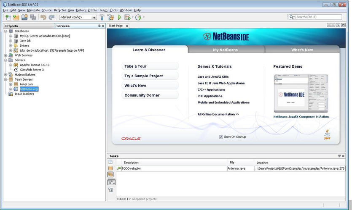Click the Debug Main Project icon
The width and height of the screenshot is (352, 210).
(127, 17)
